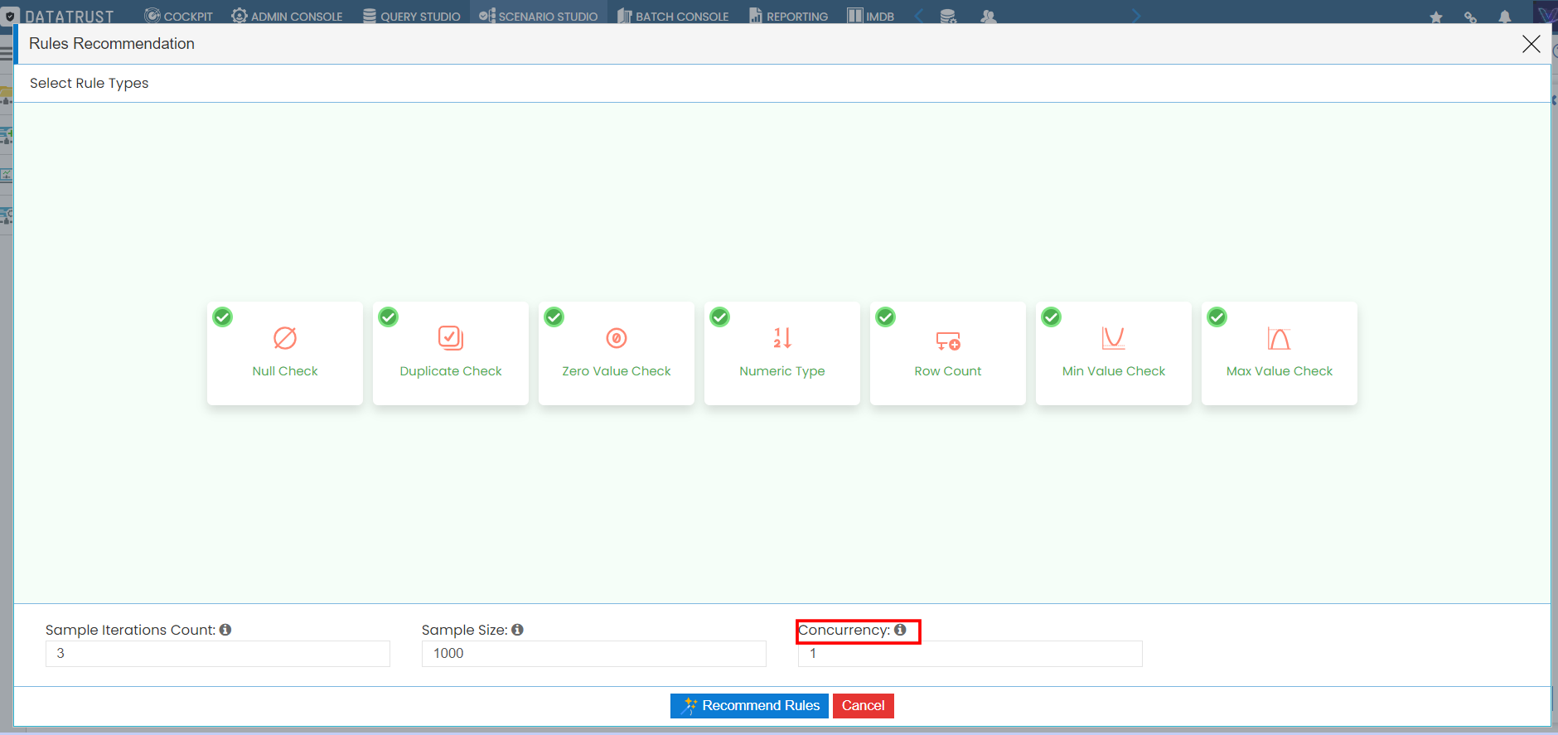Image resolution: width=1558 pixels, height=735 pixels.
Task: Click info icon next to Sample Size
Action: (517, 630)
